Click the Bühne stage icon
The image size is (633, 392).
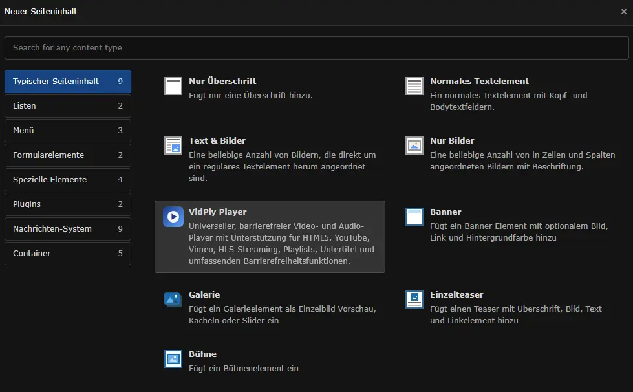173,359
